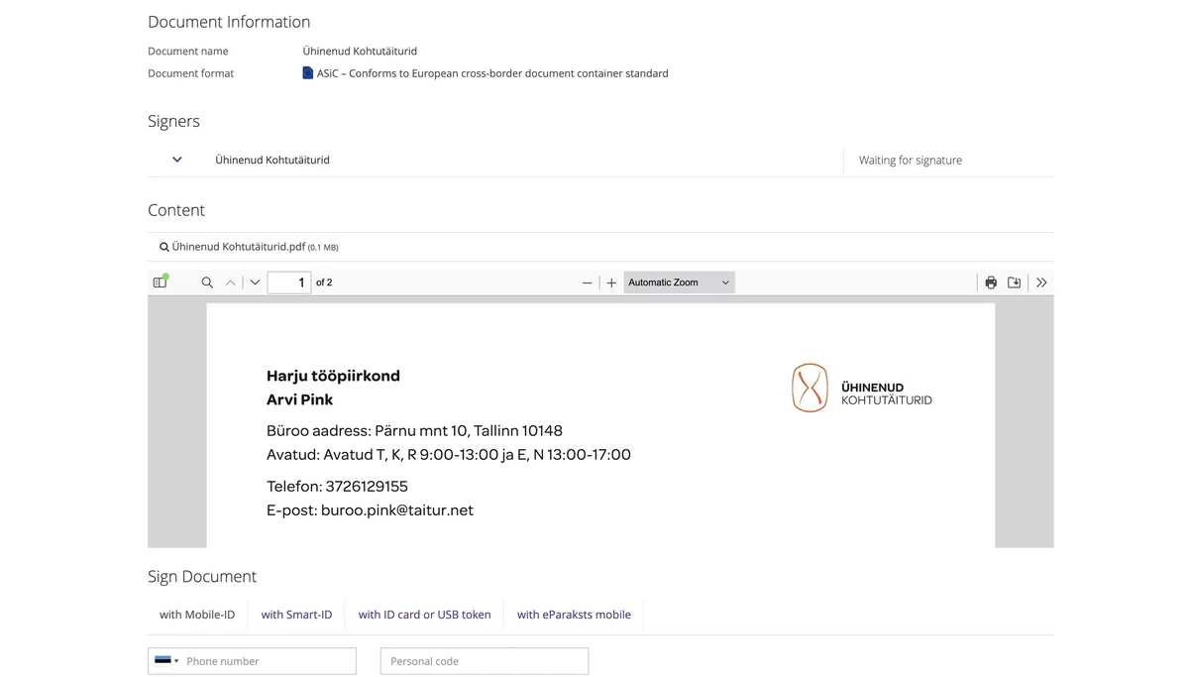This screenshot has width=1189, height=677.
Task: Click the ASiC format description text
Action: 492,73
